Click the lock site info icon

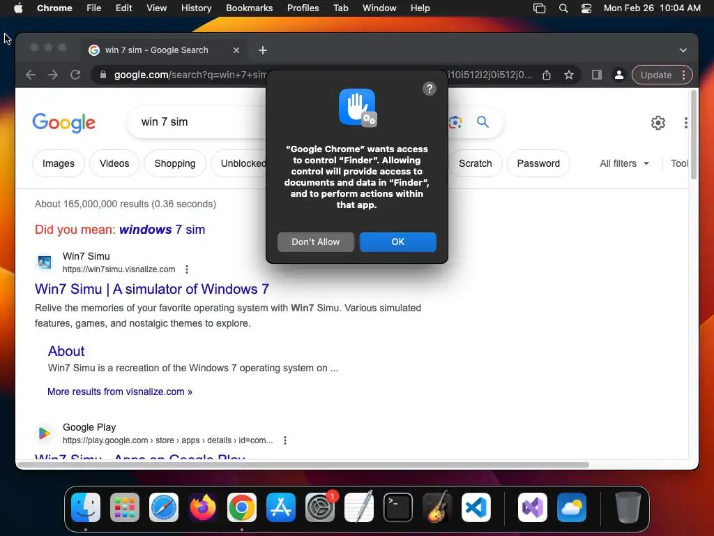pos(103,75)
